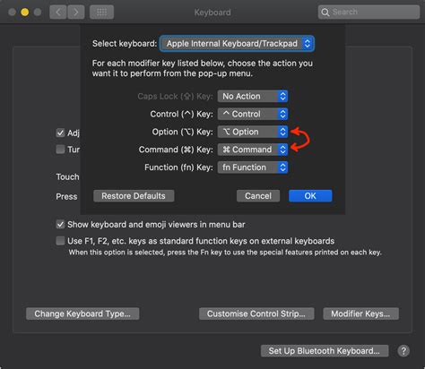Image resolution: width=425 pixels, height=369 pixels.
Task: Go back with the left chevron button
Action: (x=58, y=13)
